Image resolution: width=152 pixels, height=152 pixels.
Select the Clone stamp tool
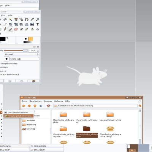coord(32,29)
